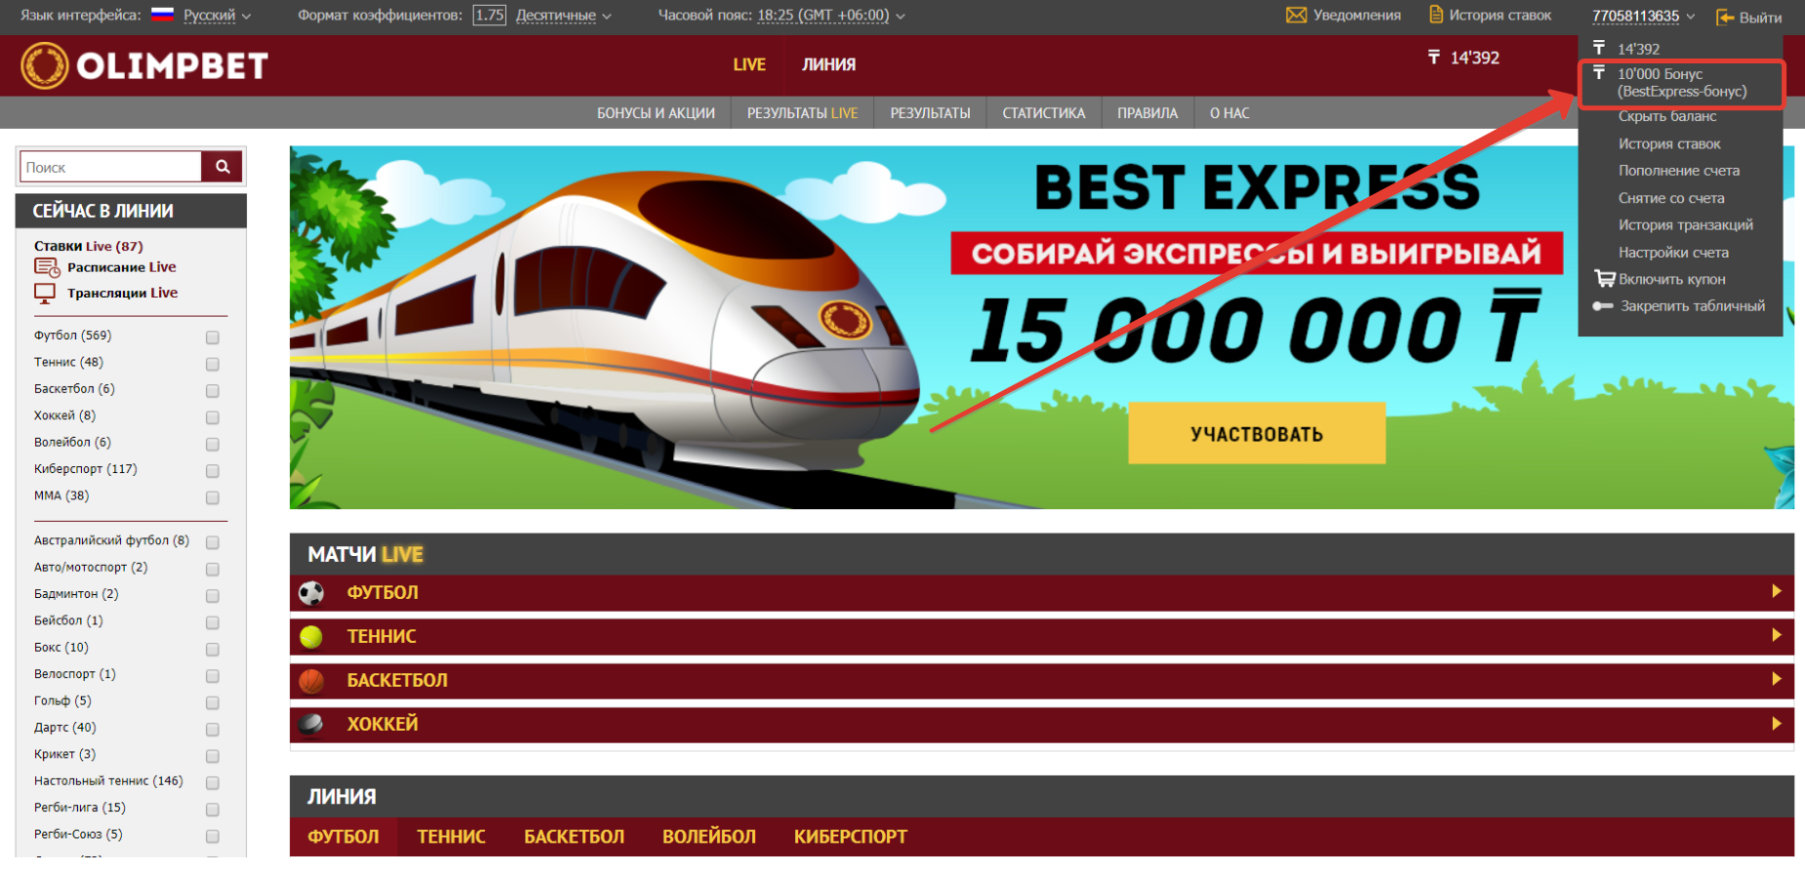1805x873 pixels.
Task: Check the Баскетбол (6) checkbox
Action: pos(213,391)
